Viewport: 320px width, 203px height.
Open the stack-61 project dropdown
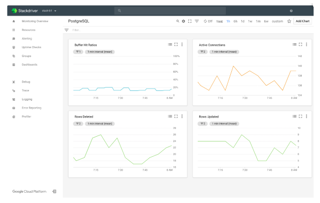tap(50, 10)
